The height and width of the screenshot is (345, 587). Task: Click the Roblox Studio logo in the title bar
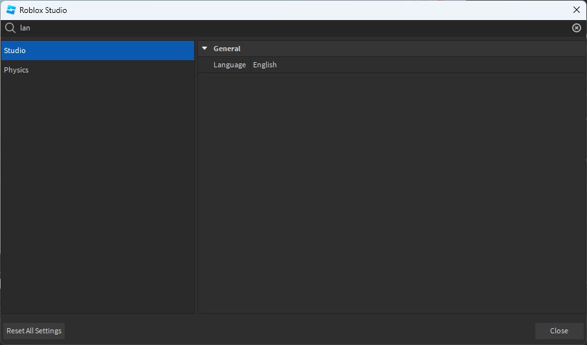click(x=11, y=10)
